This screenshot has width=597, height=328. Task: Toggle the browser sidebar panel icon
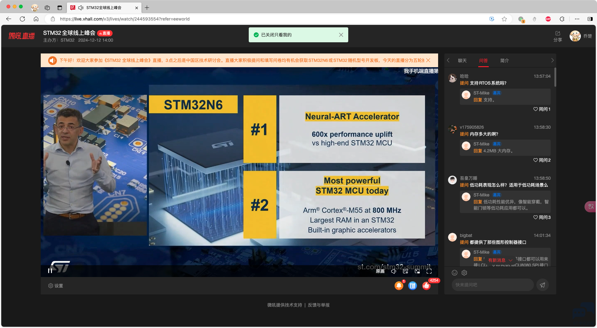(590, 19)
